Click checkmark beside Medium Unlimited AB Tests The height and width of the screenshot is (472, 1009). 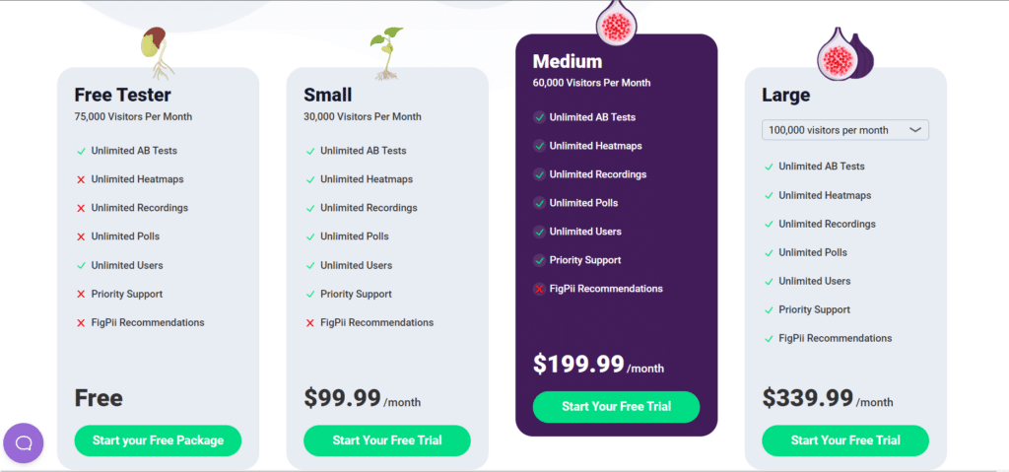click(x=539, y=117)
